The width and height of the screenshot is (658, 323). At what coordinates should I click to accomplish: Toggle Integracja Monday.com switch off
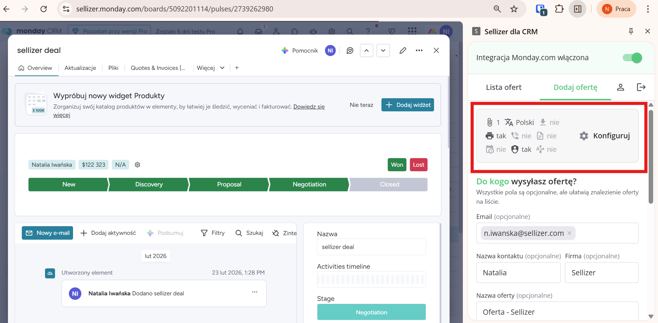point(632,58)
